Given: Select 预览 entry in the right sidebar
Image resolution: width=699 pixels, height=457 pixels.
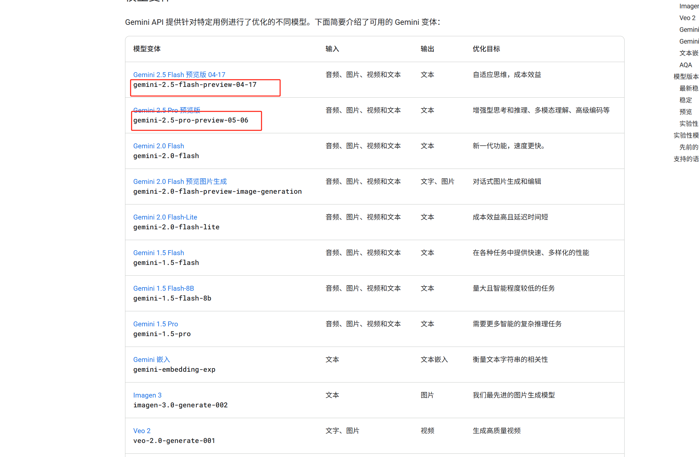Looking at the screenshot, I should (x=685, y=112).
